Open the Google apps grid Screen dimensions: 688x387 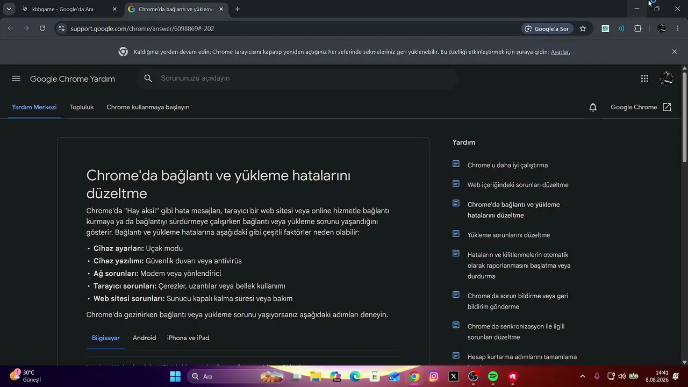(x=644, y=78)
